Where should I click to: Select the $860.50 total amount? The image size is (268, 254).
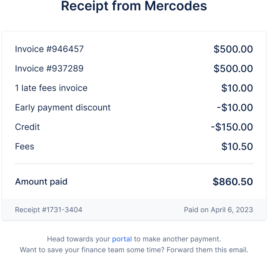pos(233,181)
